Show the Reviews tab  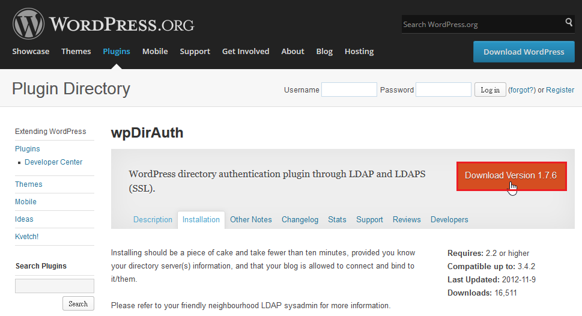(407, 219)
